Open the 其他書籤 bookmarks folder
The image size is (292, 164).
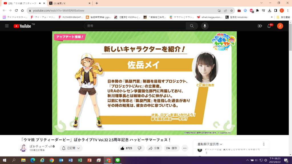click(283, 17)
